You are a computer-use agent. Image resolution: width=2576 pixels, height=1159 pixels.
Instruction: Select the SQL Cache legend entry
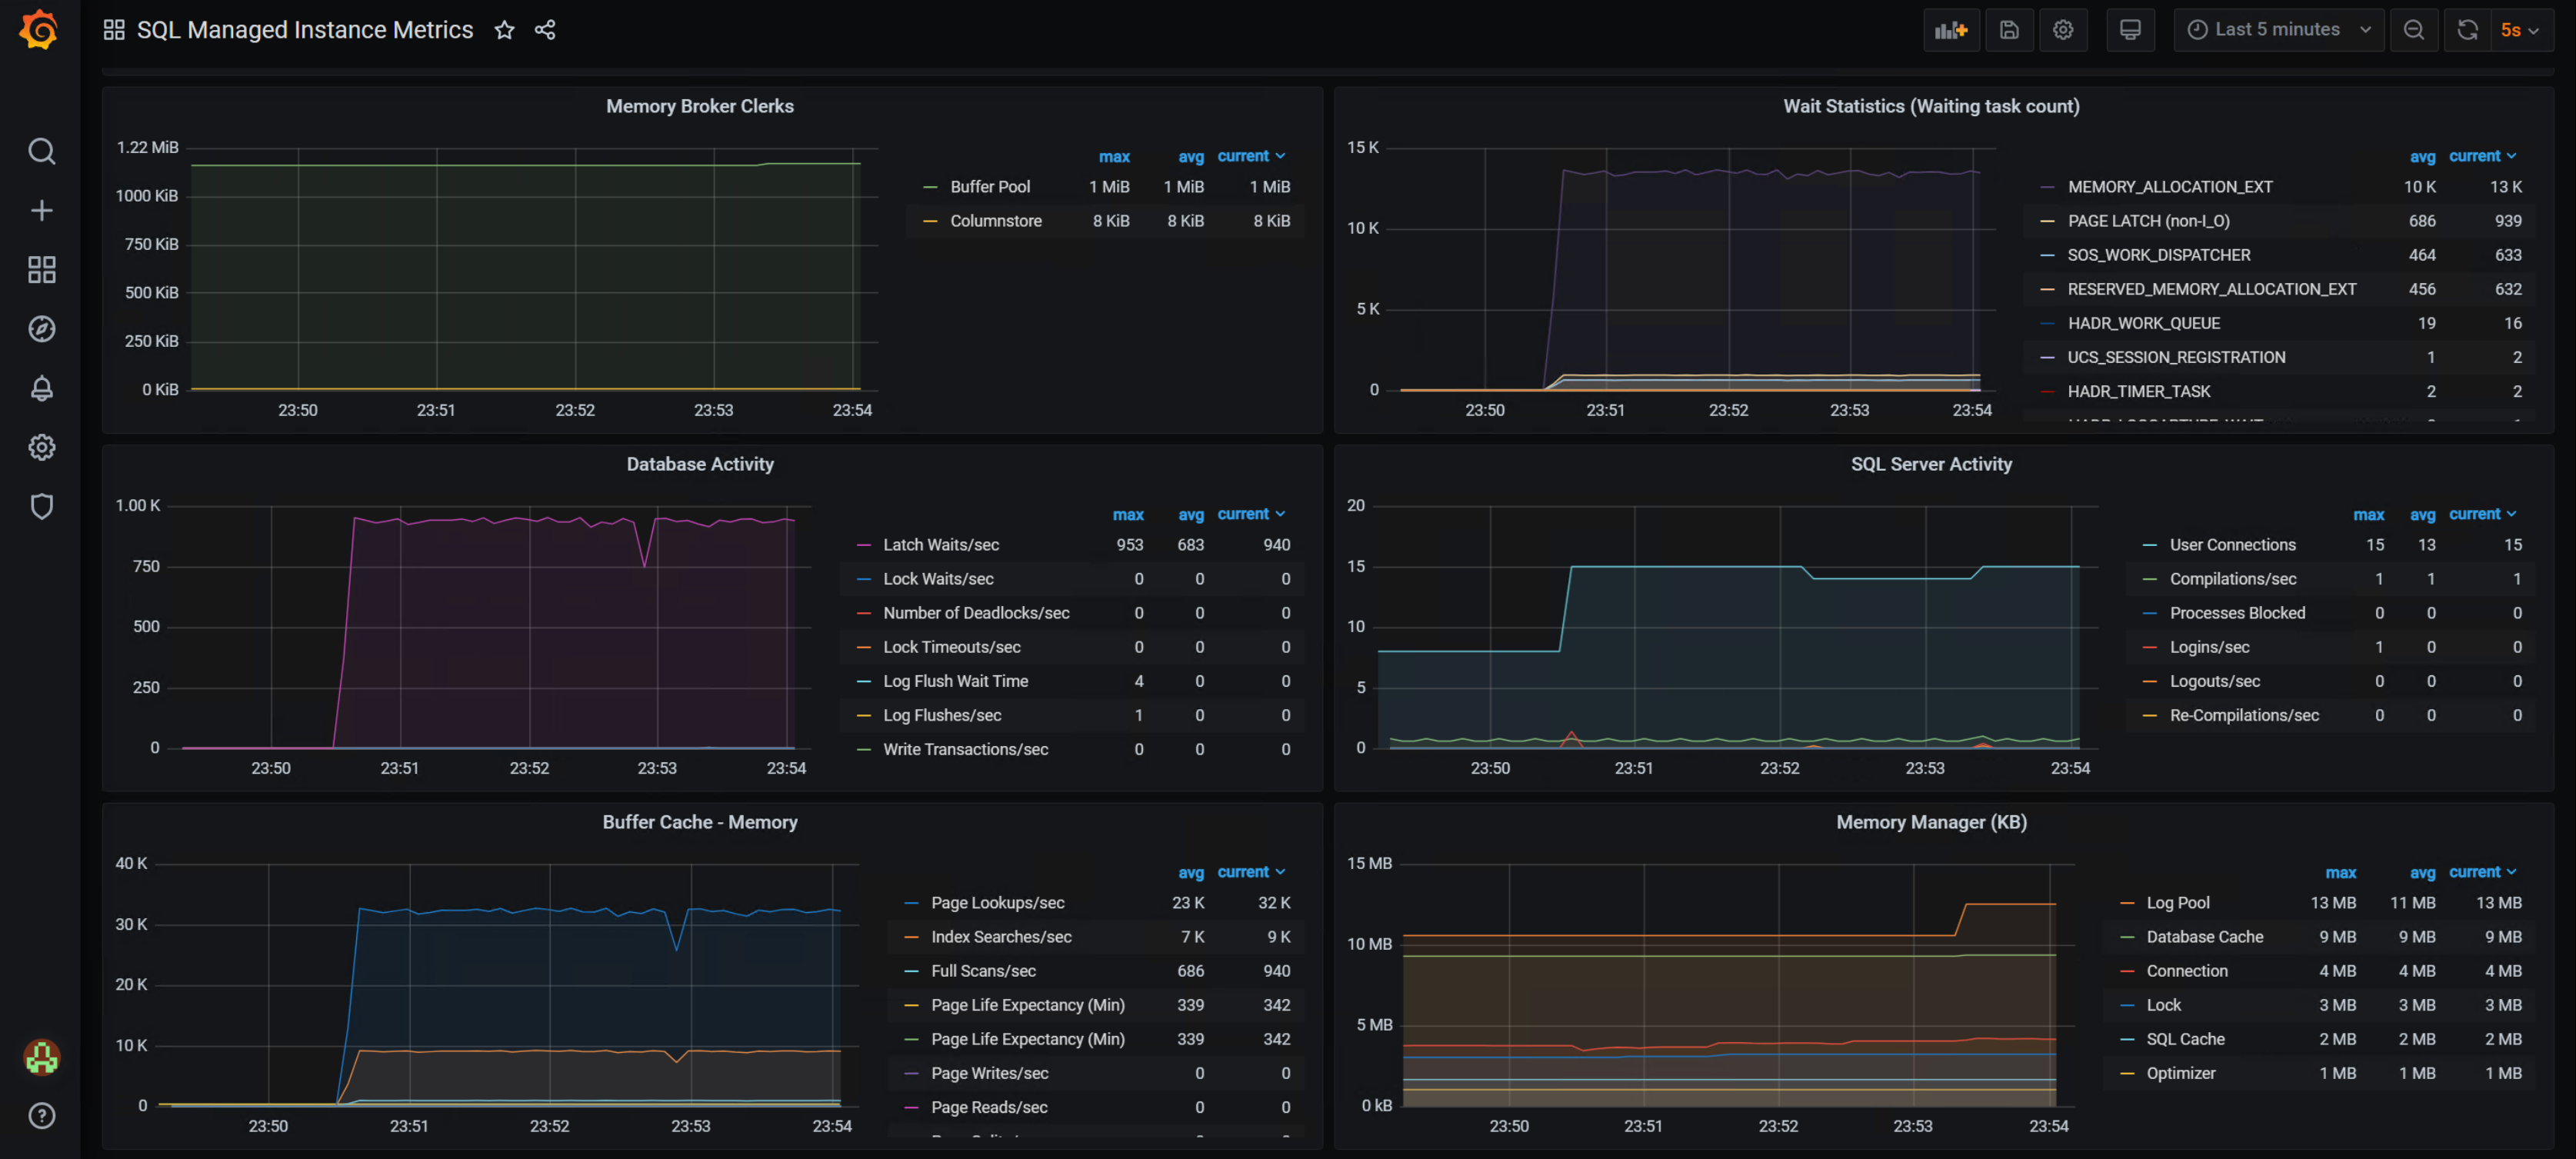(x=2185, y=1039)
